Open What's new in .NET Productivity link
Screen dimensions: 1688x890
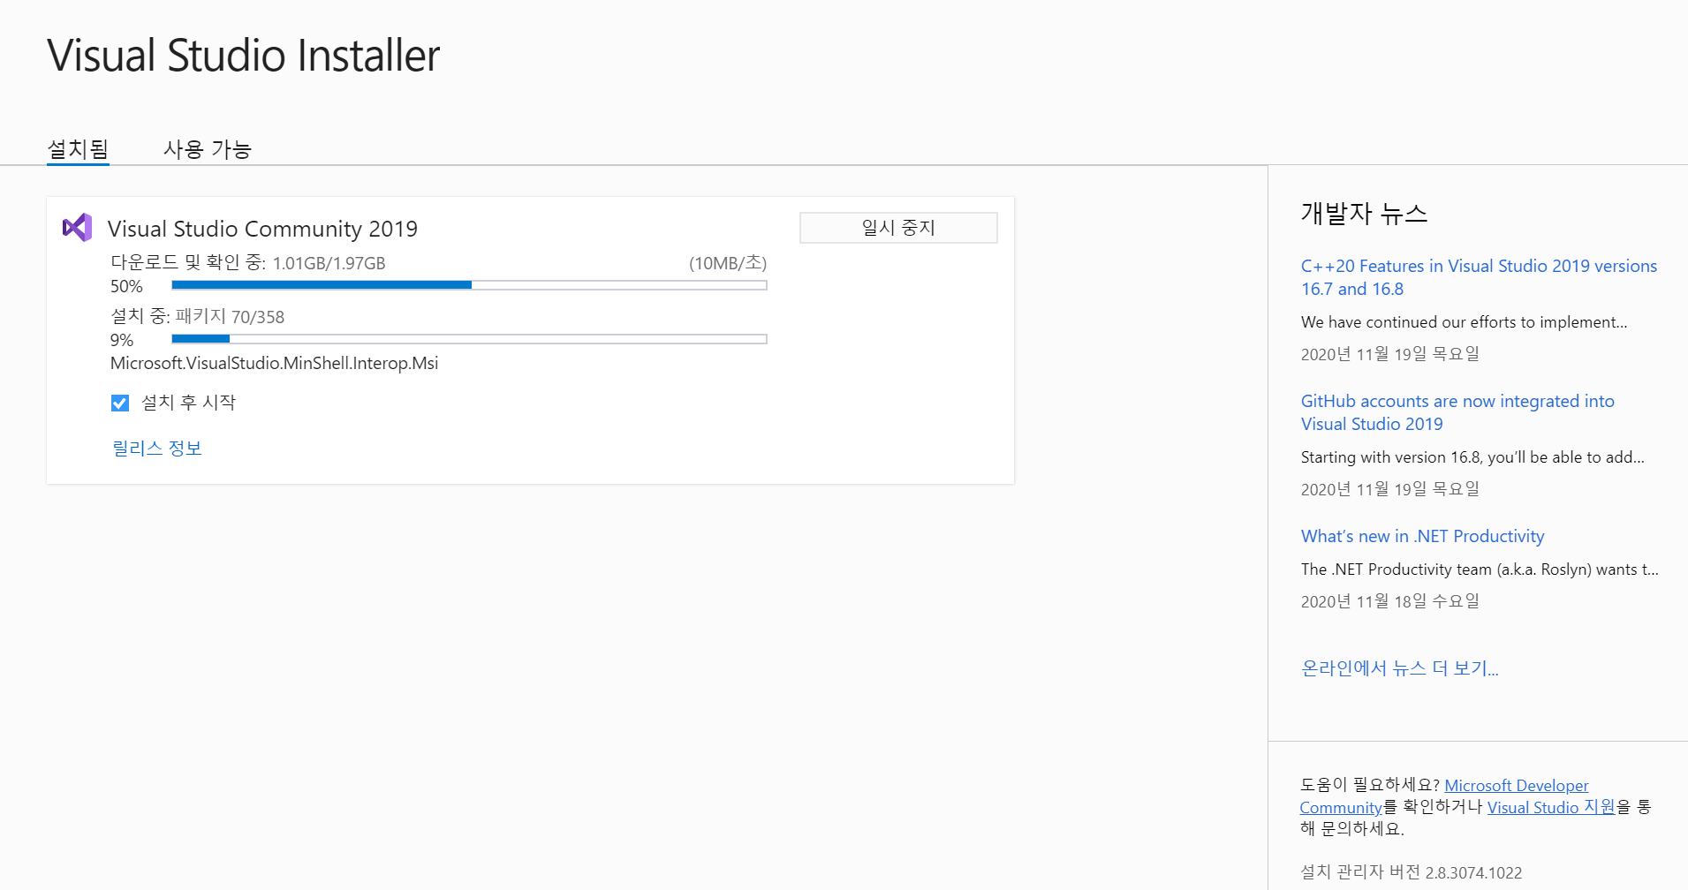tap(1422, 536)
